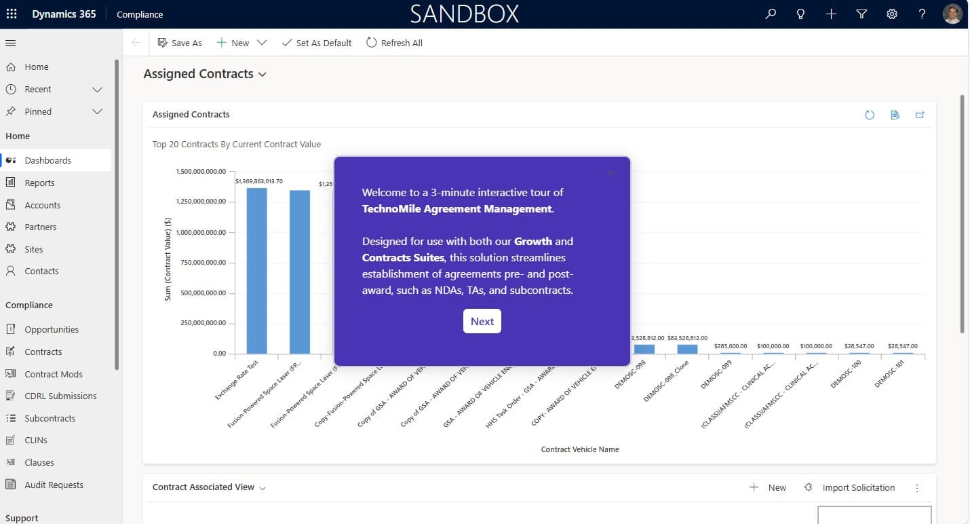Viewport: 970px width, 524px height.
Task: Open Contract Associated View dropdown
Action: [263, 488]
